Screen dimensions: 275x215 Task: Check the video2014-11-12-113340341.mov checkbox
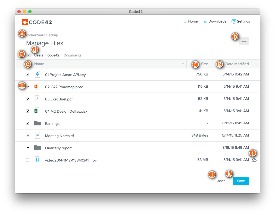point(28,160)
